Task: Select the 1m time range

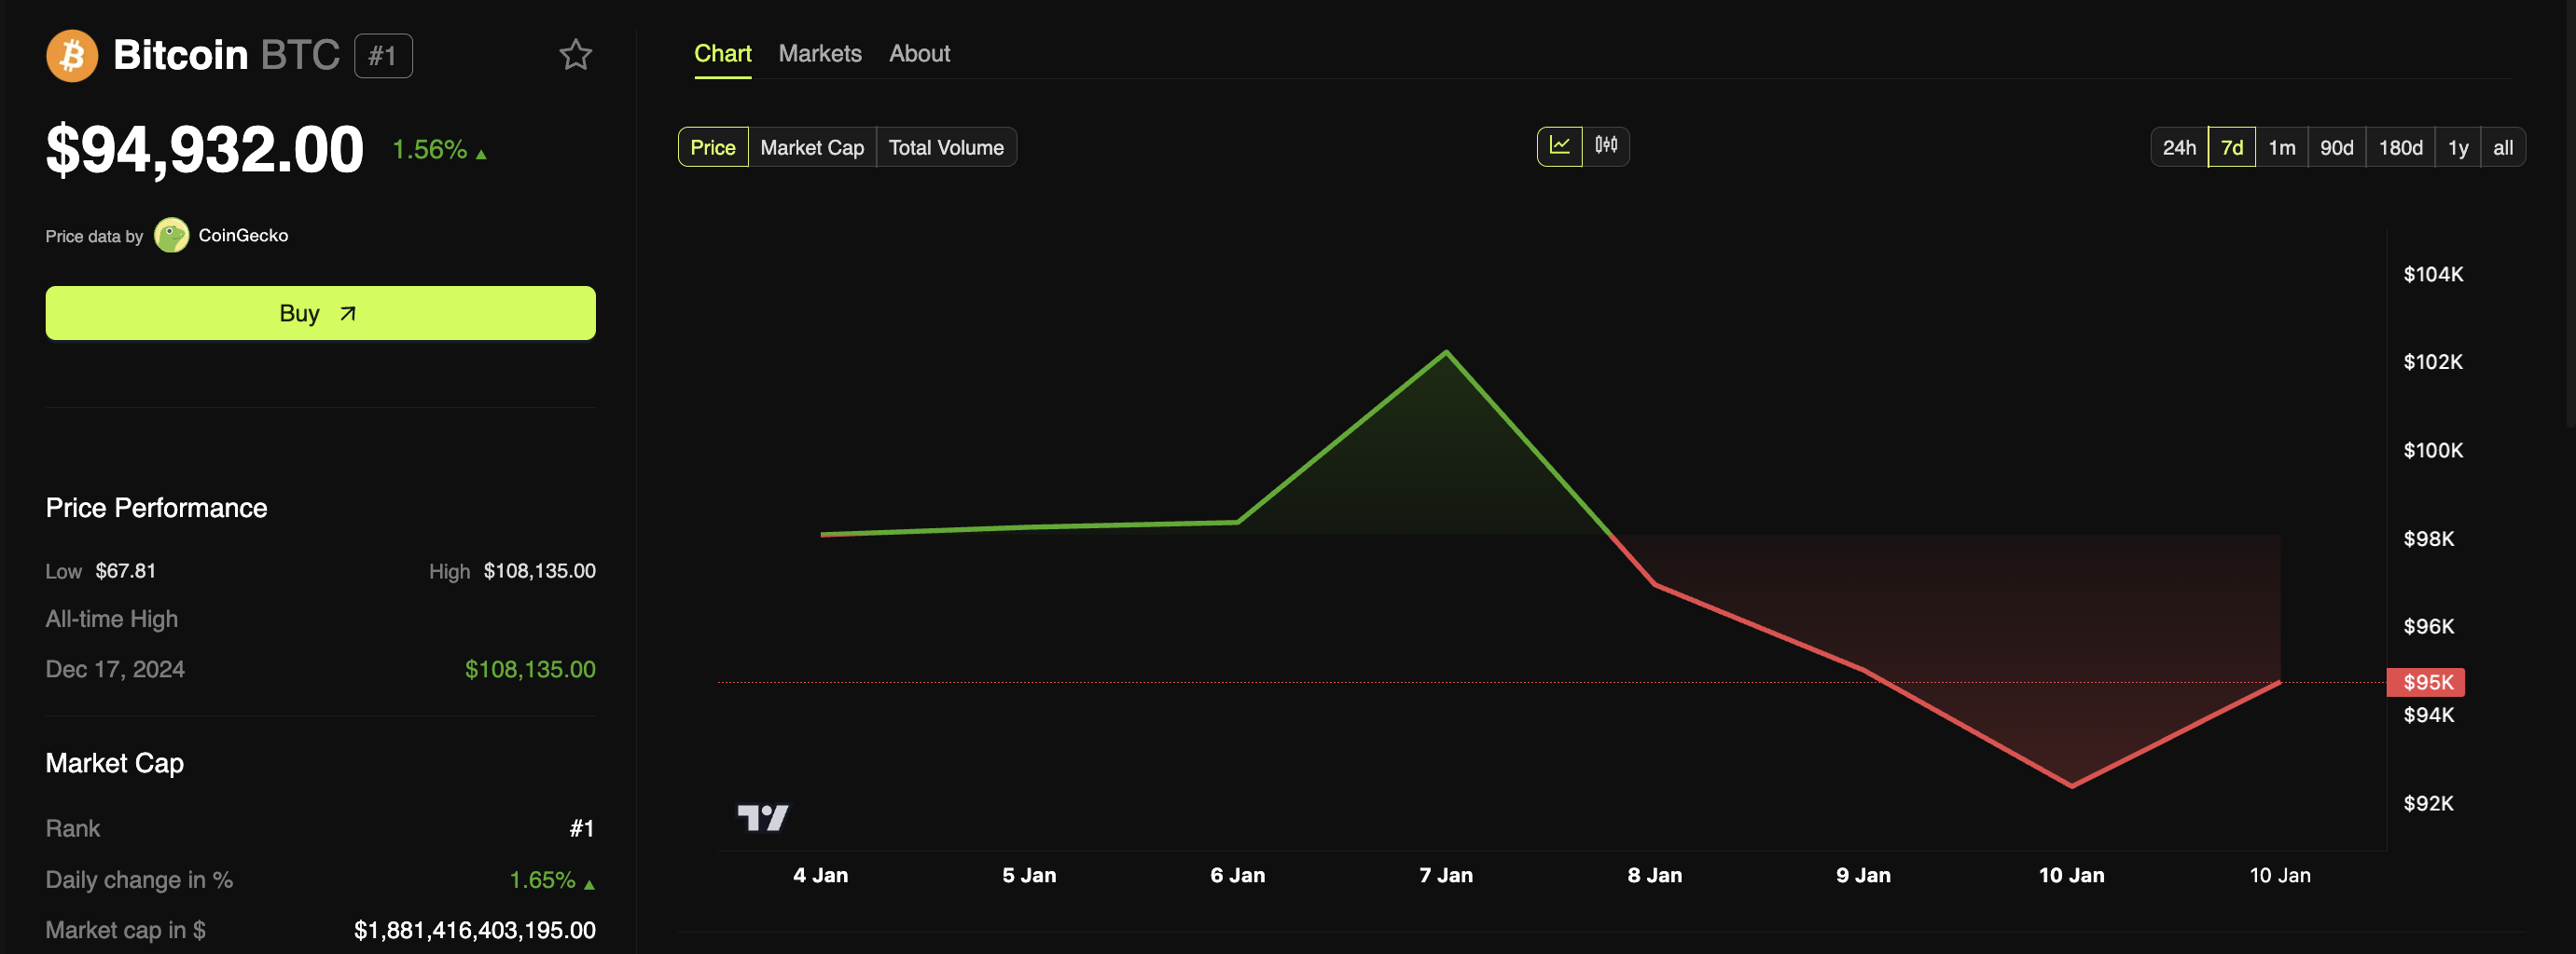Action: [2281, 148]
